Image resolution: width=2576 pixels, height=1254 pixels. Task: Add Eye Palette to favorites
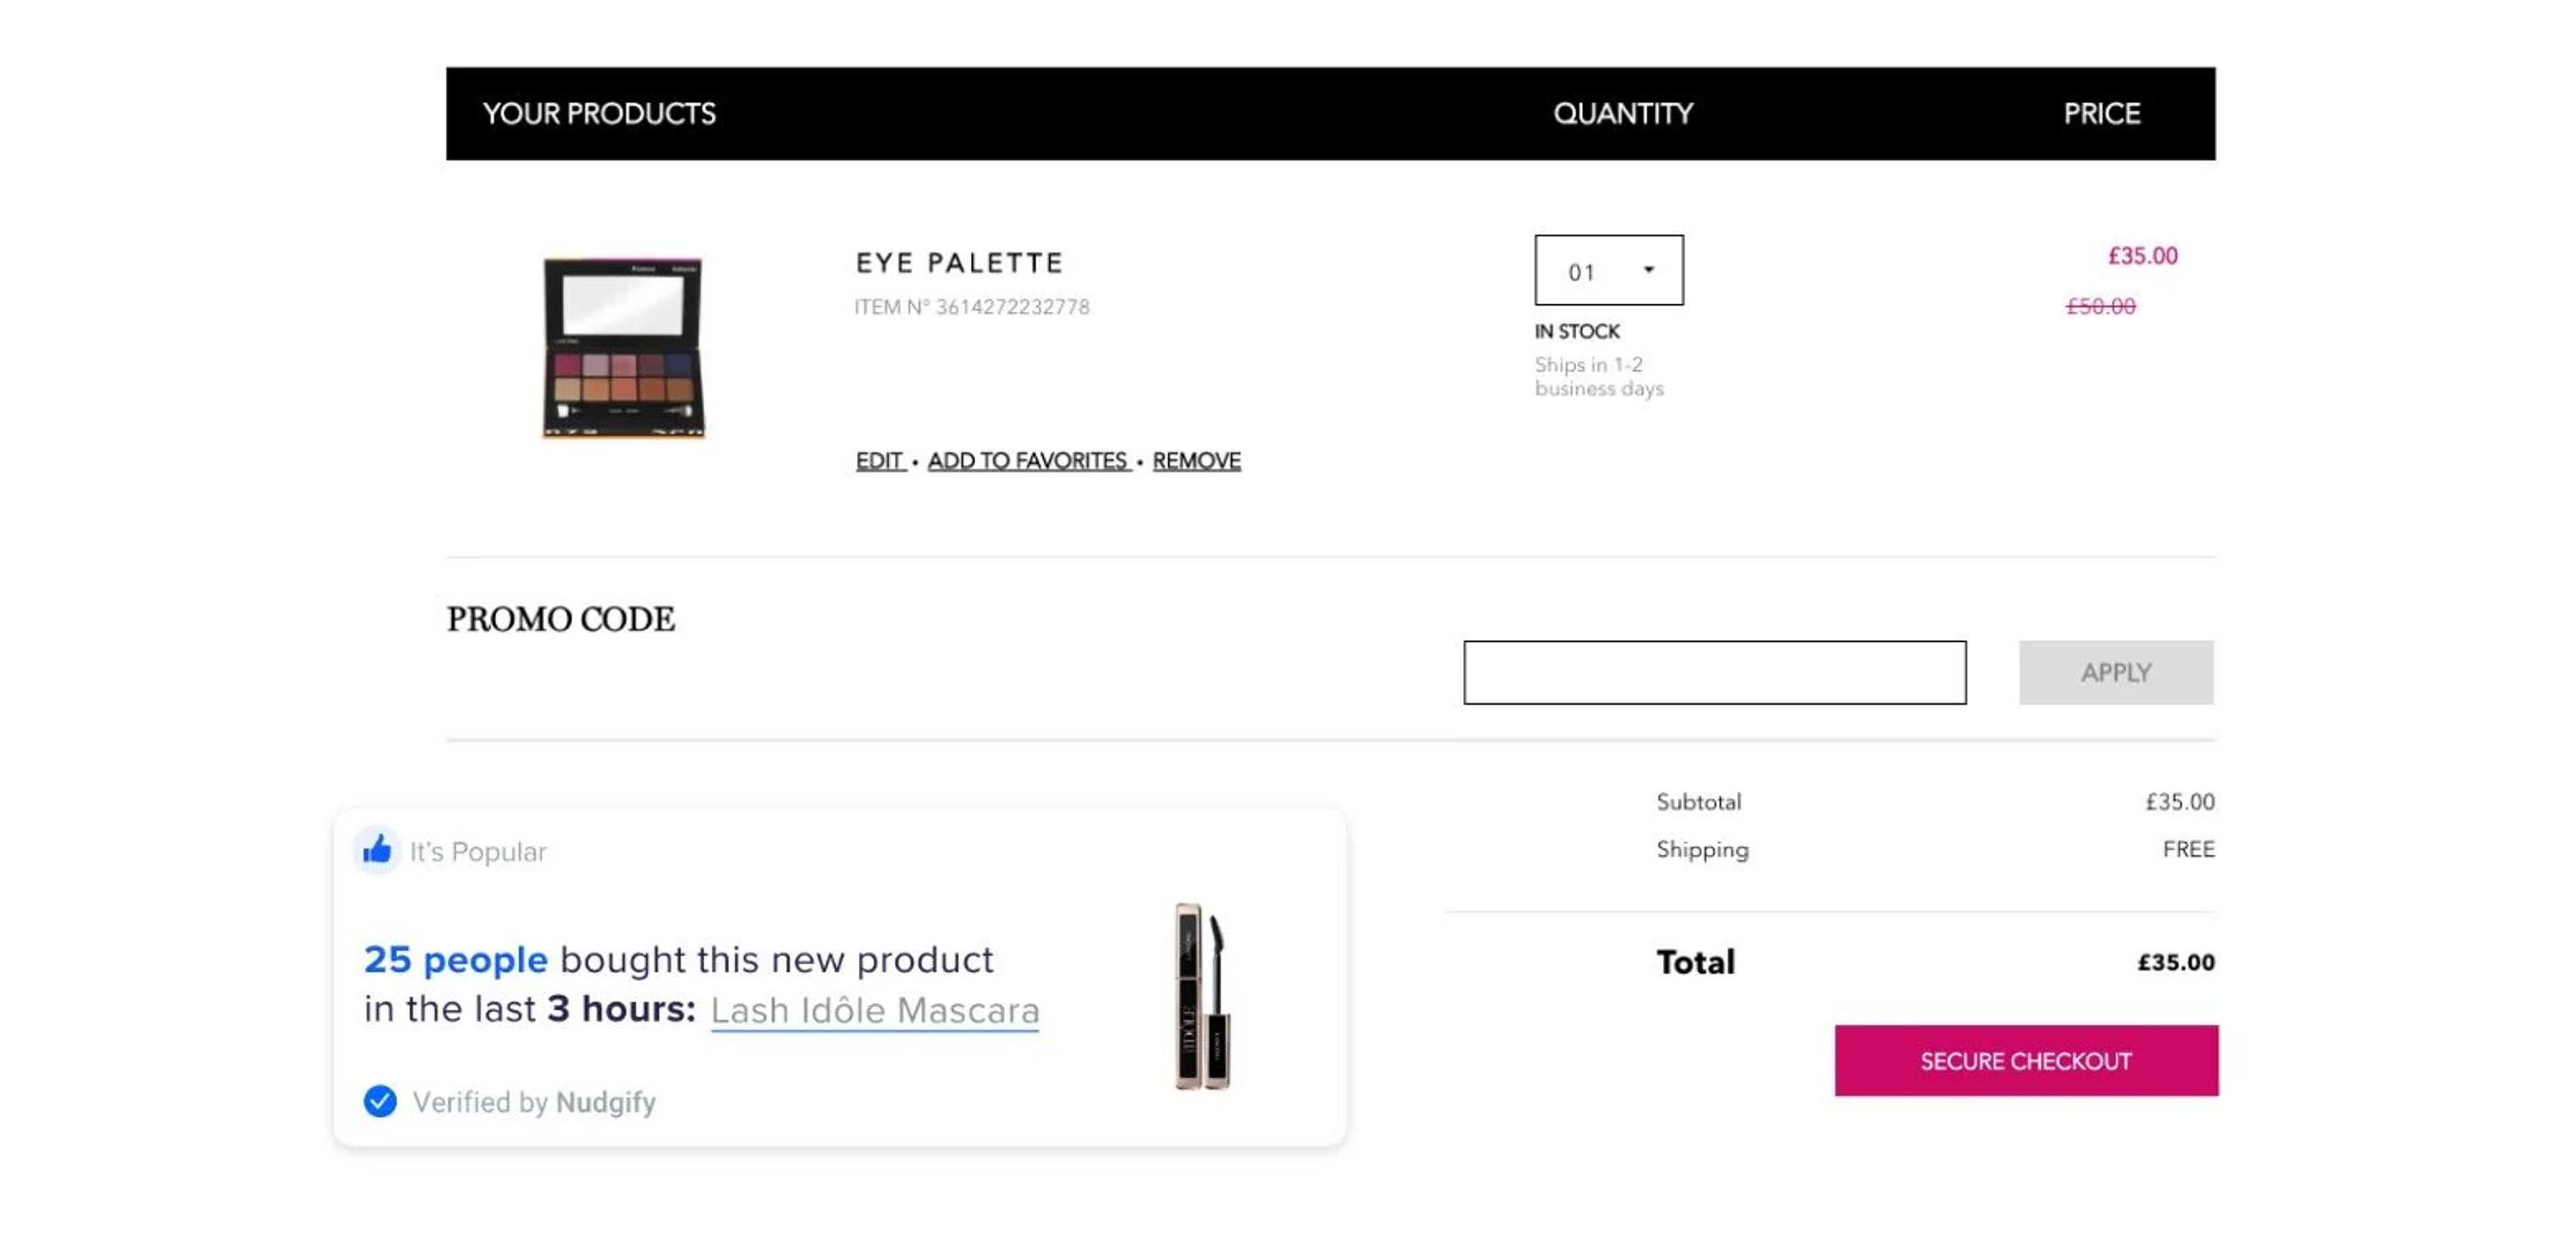(x=1027, y=460)
